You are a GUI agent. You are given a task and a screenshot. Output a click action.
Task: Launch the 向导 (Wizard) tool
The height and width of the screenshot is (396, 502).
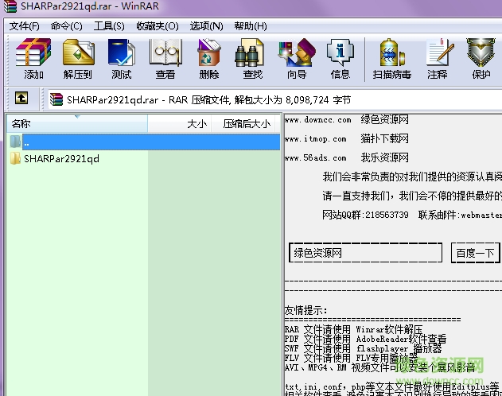pos(297,59)
